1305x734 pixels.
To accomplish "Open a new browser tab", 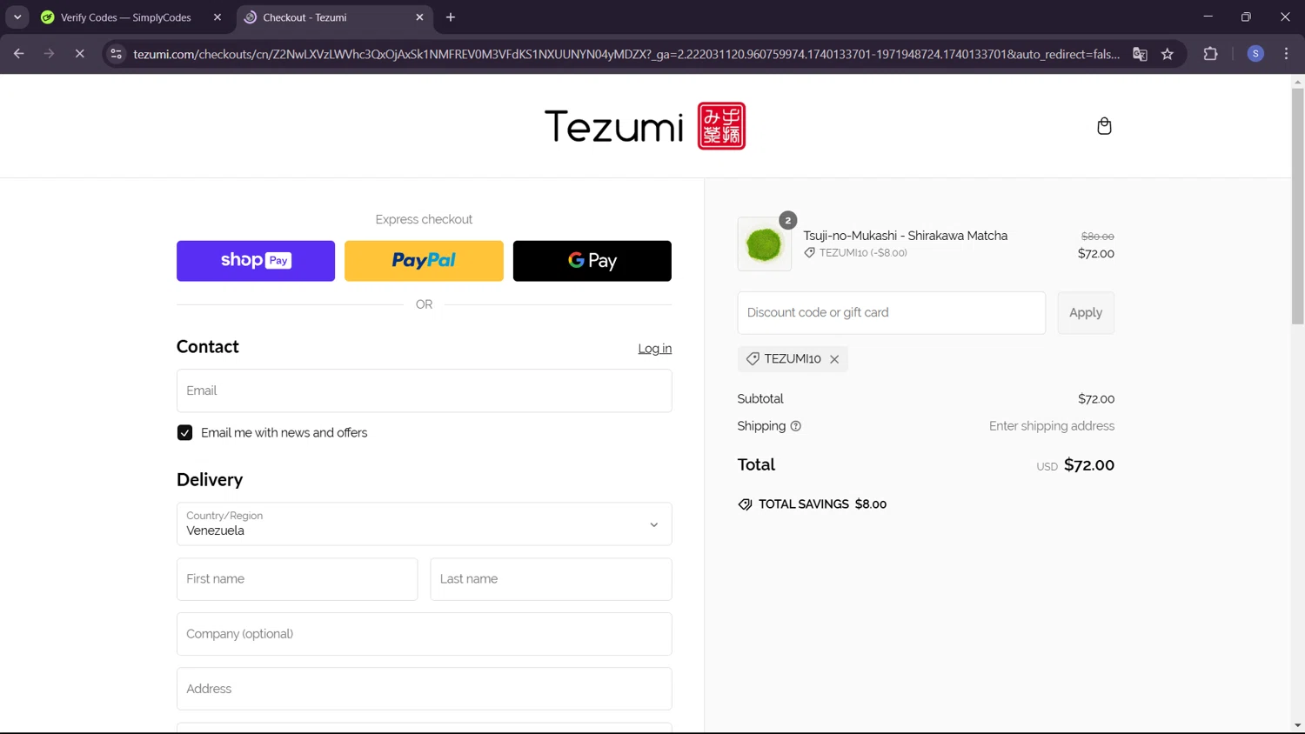I will pos(451,17).
